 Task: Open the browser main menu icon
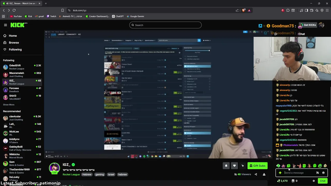pos(327,10)
